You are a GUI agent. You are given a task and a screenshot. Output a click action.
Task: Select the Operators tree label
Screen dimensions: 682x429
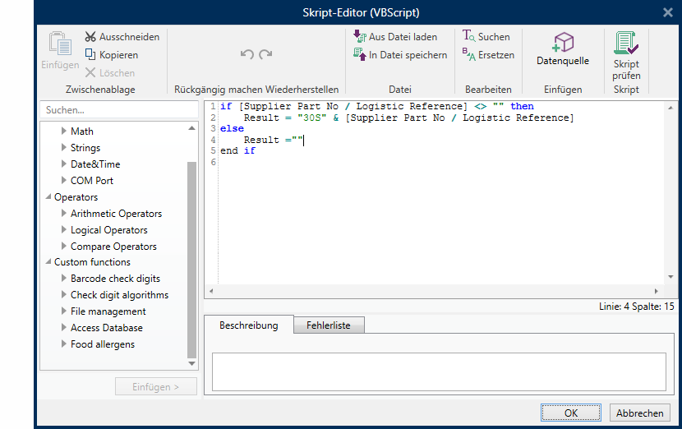pyautogui.click(x=76, y=197)
